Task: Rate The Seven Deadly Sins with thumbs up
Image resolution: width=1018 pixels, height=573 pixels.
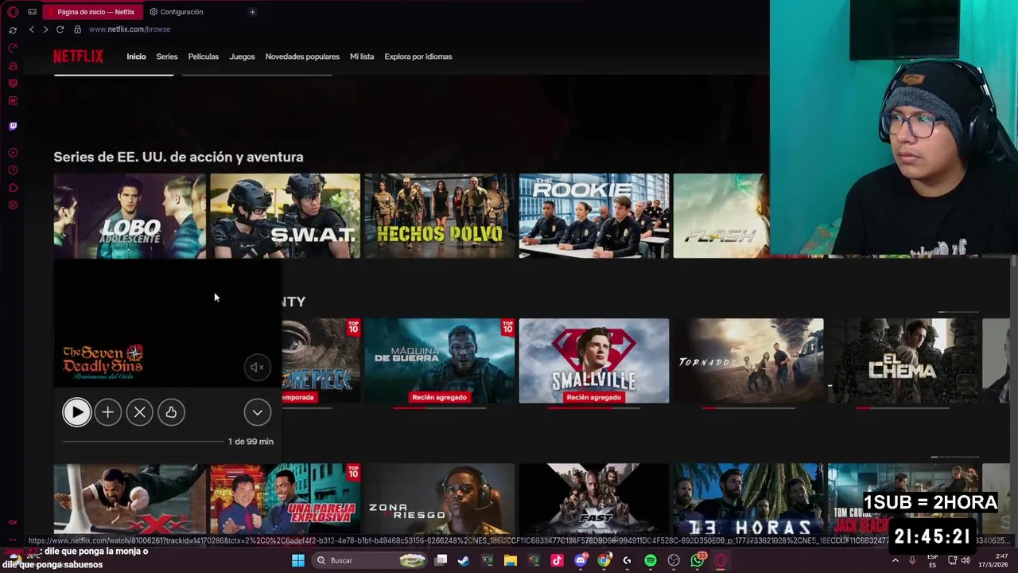Action: (171, 412)
